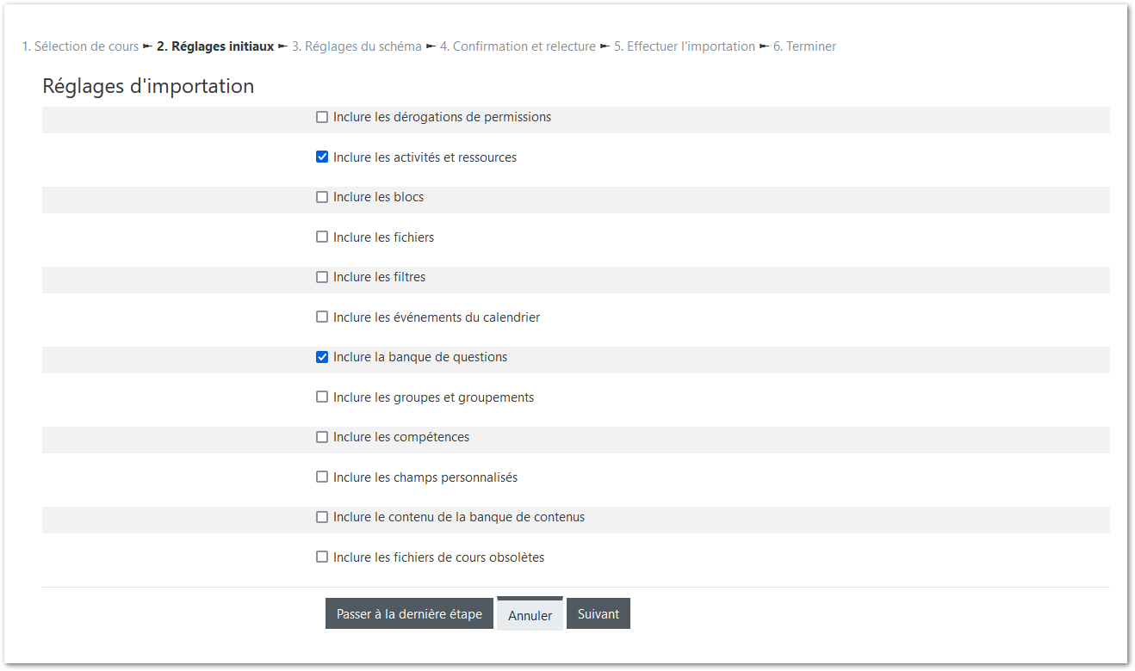Viewport: 1135px width, 671px height.
Task: Click step 1 Sélection de cours
Action: [80, 46]
